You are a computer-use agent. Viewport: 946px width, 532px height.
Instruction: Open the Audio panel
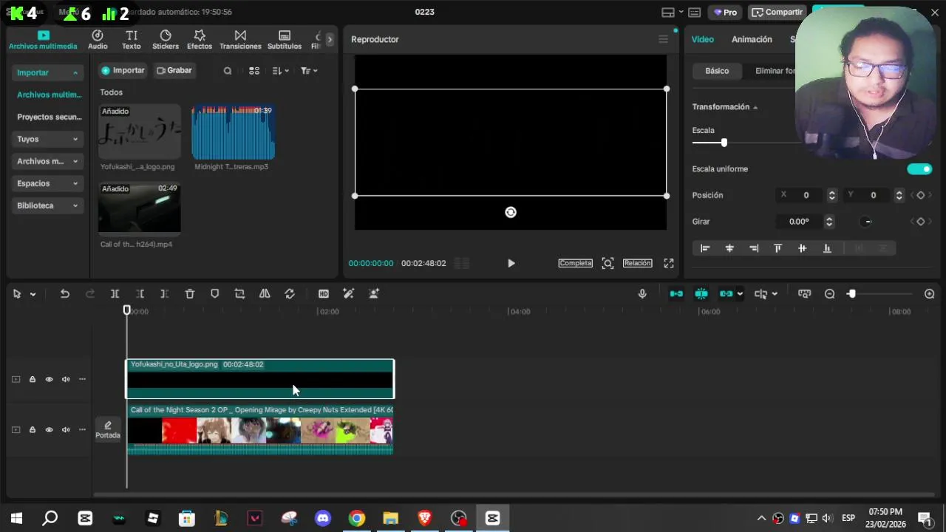[x=98, y=40]
